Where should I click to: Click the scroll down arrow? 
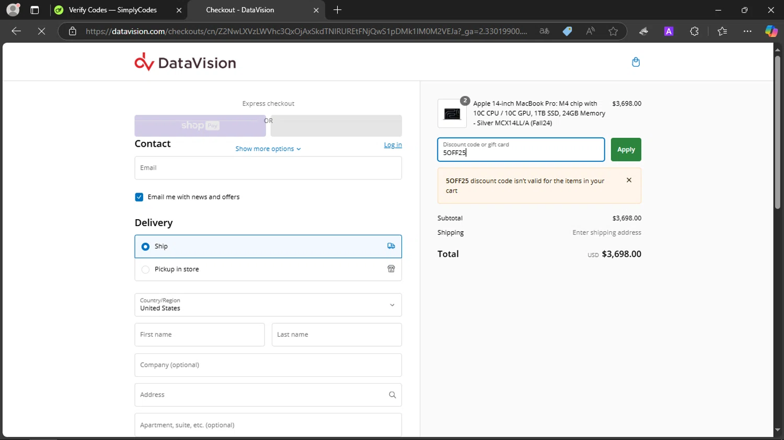click(x=778, y=430)
